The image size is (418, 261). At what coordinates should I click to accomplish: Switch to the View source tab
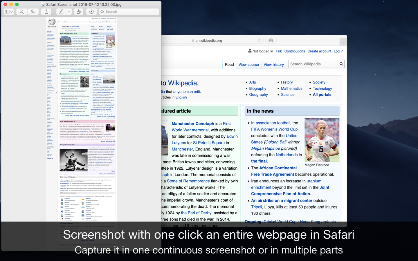(249, 65)
